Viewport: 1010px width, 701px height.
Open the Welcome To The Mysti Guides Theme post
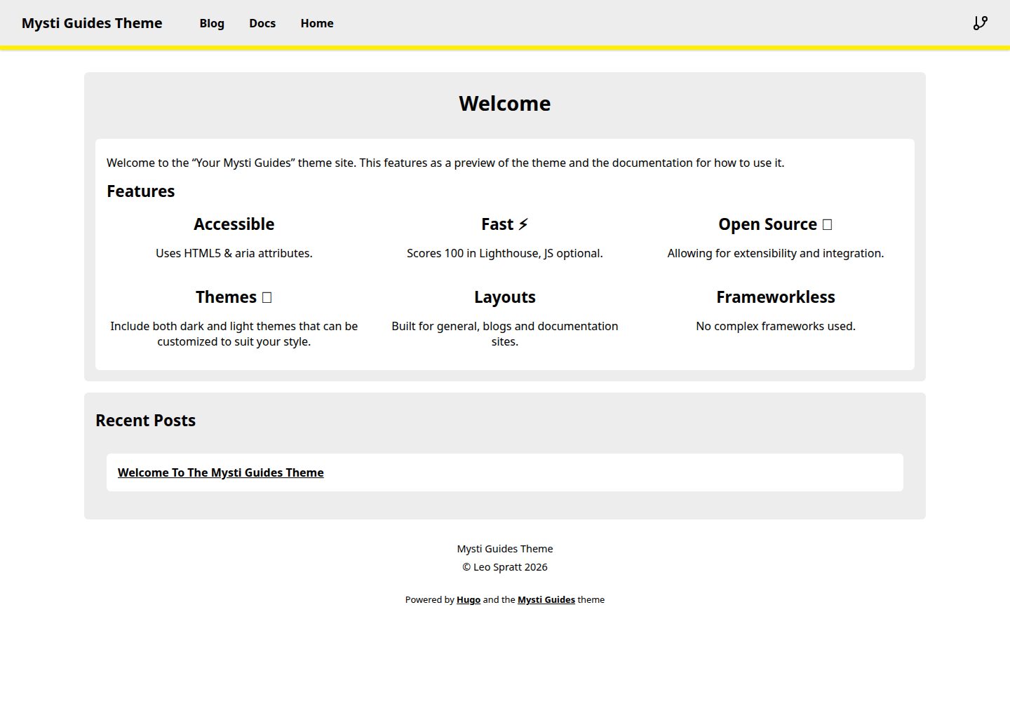(221, 472)
